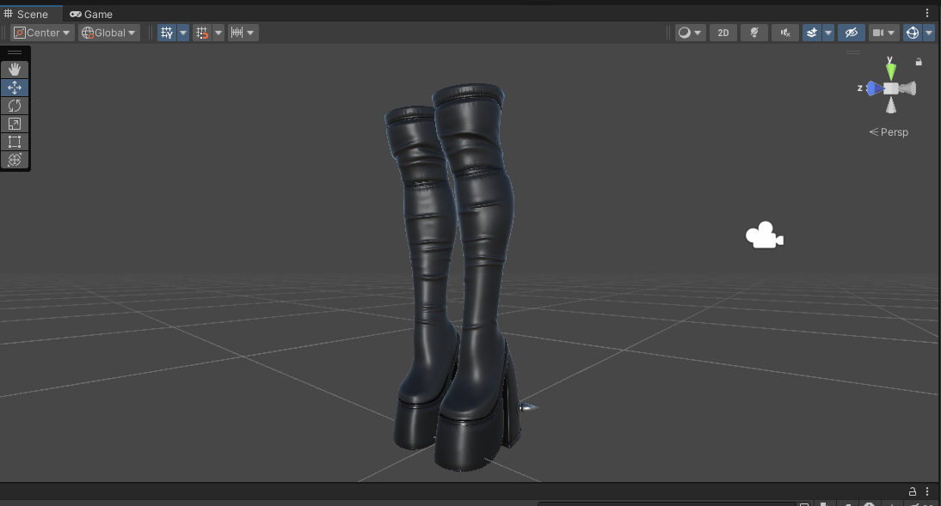Select the Transform tool
The height and width of the screenshot is (506, 941).
click(15, 160)
